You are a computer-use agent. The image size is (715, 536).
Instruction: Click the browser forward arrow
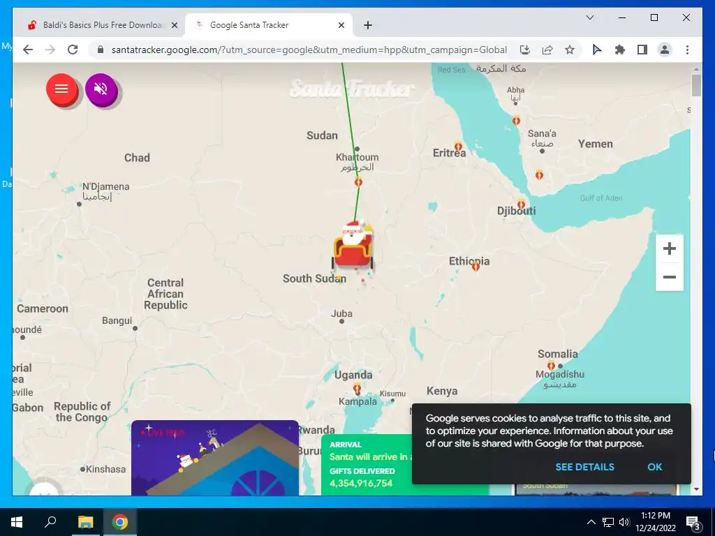[x=50, y=50]
